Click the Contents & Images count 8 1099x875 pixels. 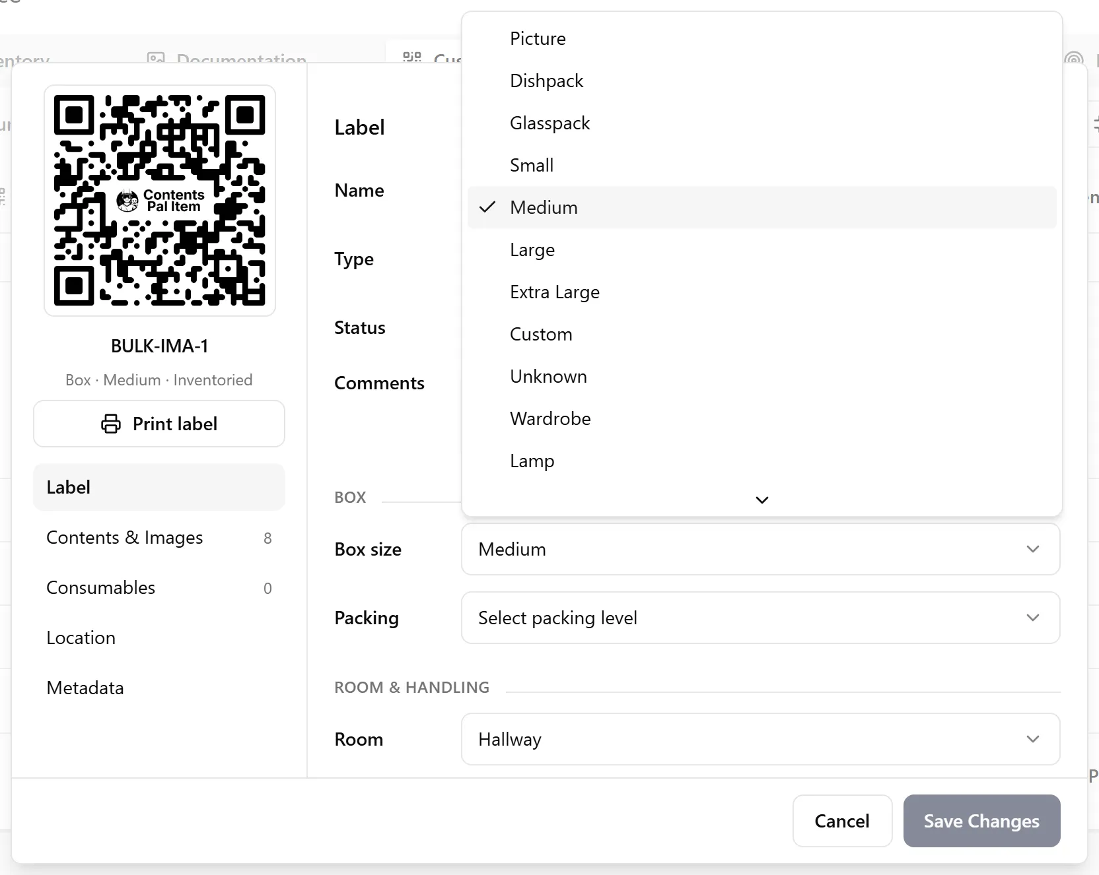(x=267, y=538)
